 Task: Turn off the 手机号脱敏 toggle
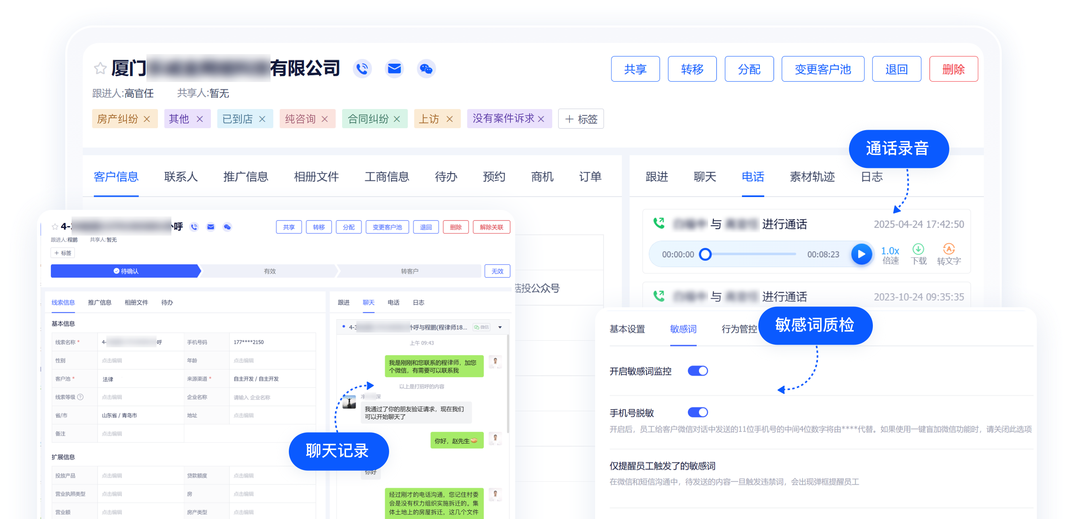click(x=698, y=412)
